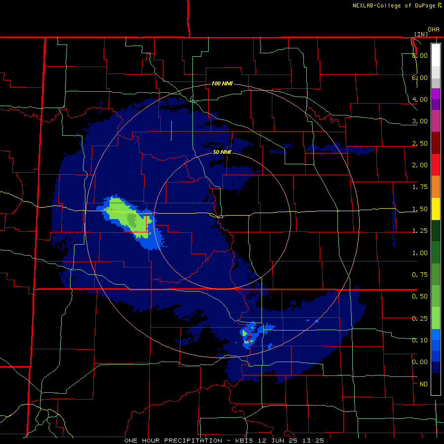The width and height of the screenshot is (444, 444).
Task: Click the large light-green precipitation core on map
Action: [129, 217]
